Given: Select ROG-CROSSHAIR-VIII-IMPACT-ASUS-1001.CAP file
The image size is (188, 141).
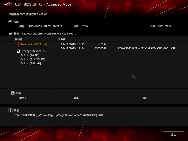Looking at the screenshot, I should click(147, 48).
